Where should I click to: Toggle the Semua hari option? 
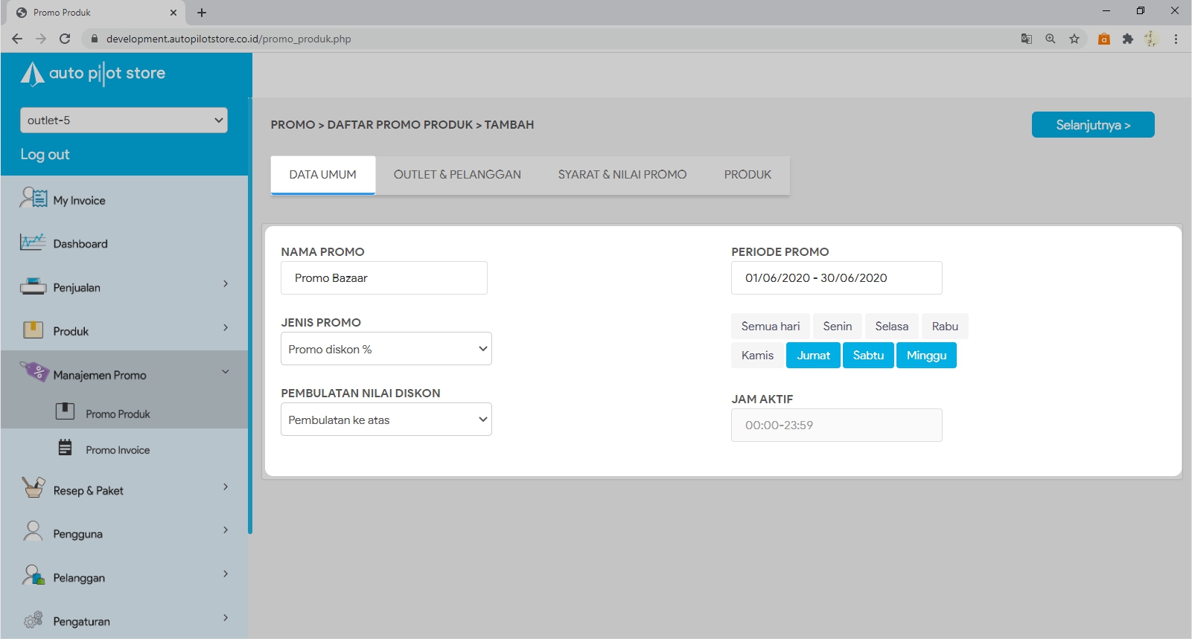[x=770, y=327]
